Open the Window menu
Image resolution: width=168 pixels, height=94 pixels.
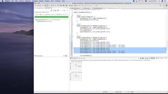[x=58, y=1]
